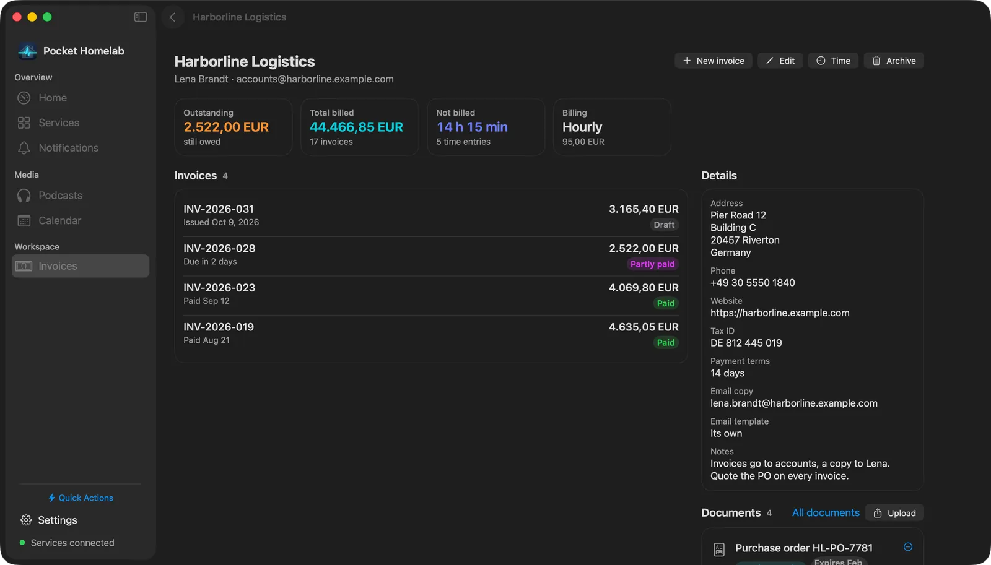Open invoice INV-2026-023
991x565 pixels.
pos(431,295)
